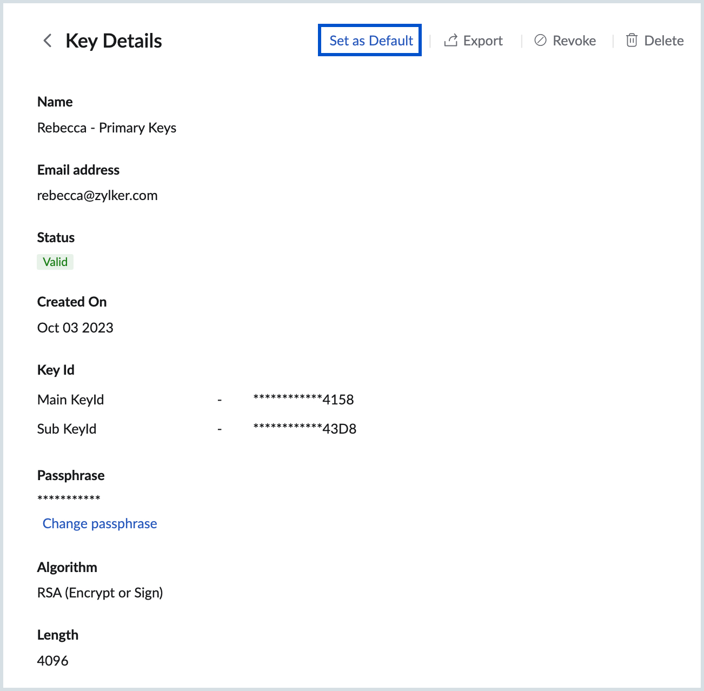Select the trash can beside Delete

tap(631, 40)
